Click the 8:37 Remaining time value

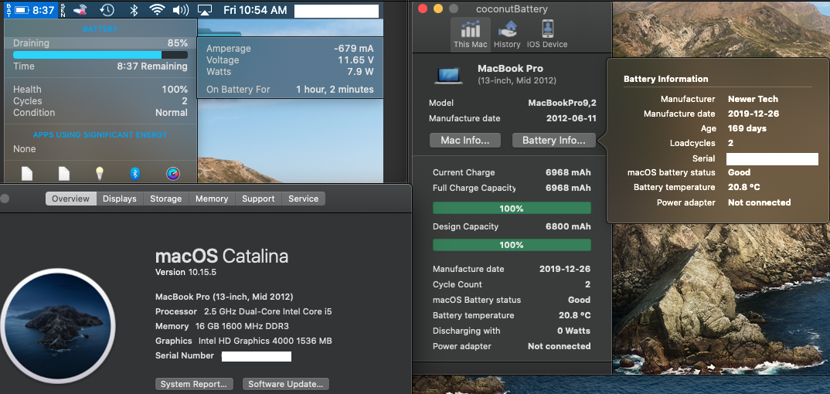coord(152,66)
